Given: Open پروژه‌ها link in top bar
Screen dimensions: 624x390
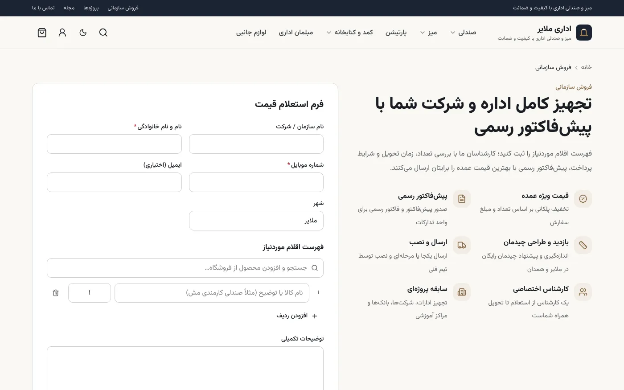Looking at the screenshot, I should click(x=91, y=8).
